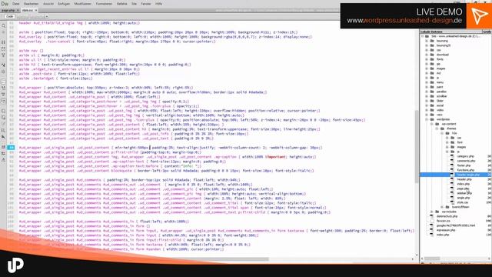Click the Collapse Selection icon
Image resolution: width=492 pixels, height=277 pixels.
pyautogui.click(x=3, y=48)
